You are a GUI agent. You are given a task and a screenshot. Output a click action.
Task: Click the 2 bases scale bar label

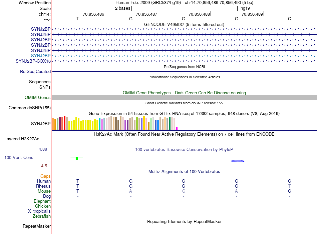coord(123,8)
